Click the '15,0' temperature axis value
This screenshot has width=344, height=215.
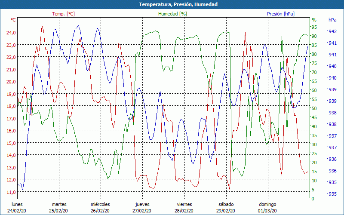coord(11,143)
